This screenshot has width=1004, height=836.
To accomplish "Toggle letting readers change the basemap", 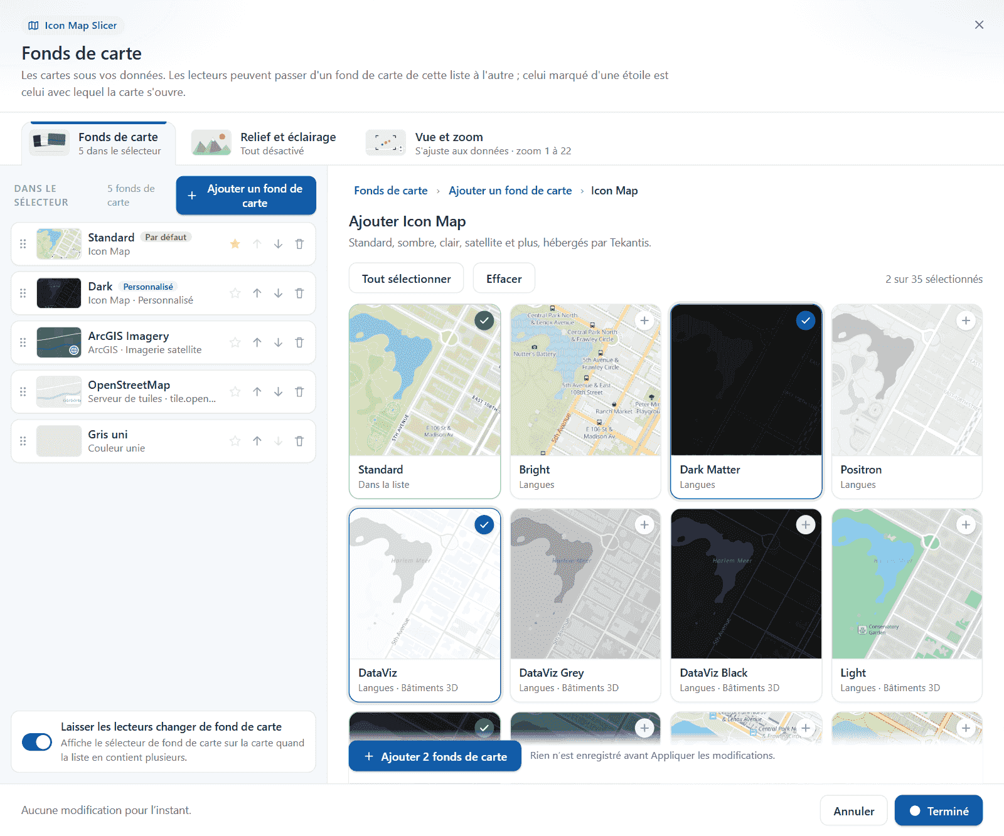I will click(x=37, y=742).
